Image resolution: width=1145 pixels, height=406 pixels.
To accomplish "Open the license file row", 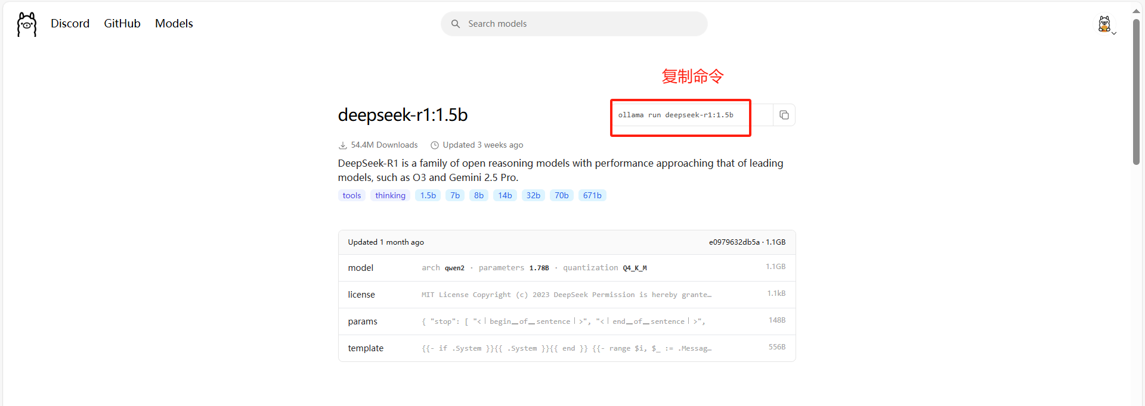I will (x=567, y=295).
